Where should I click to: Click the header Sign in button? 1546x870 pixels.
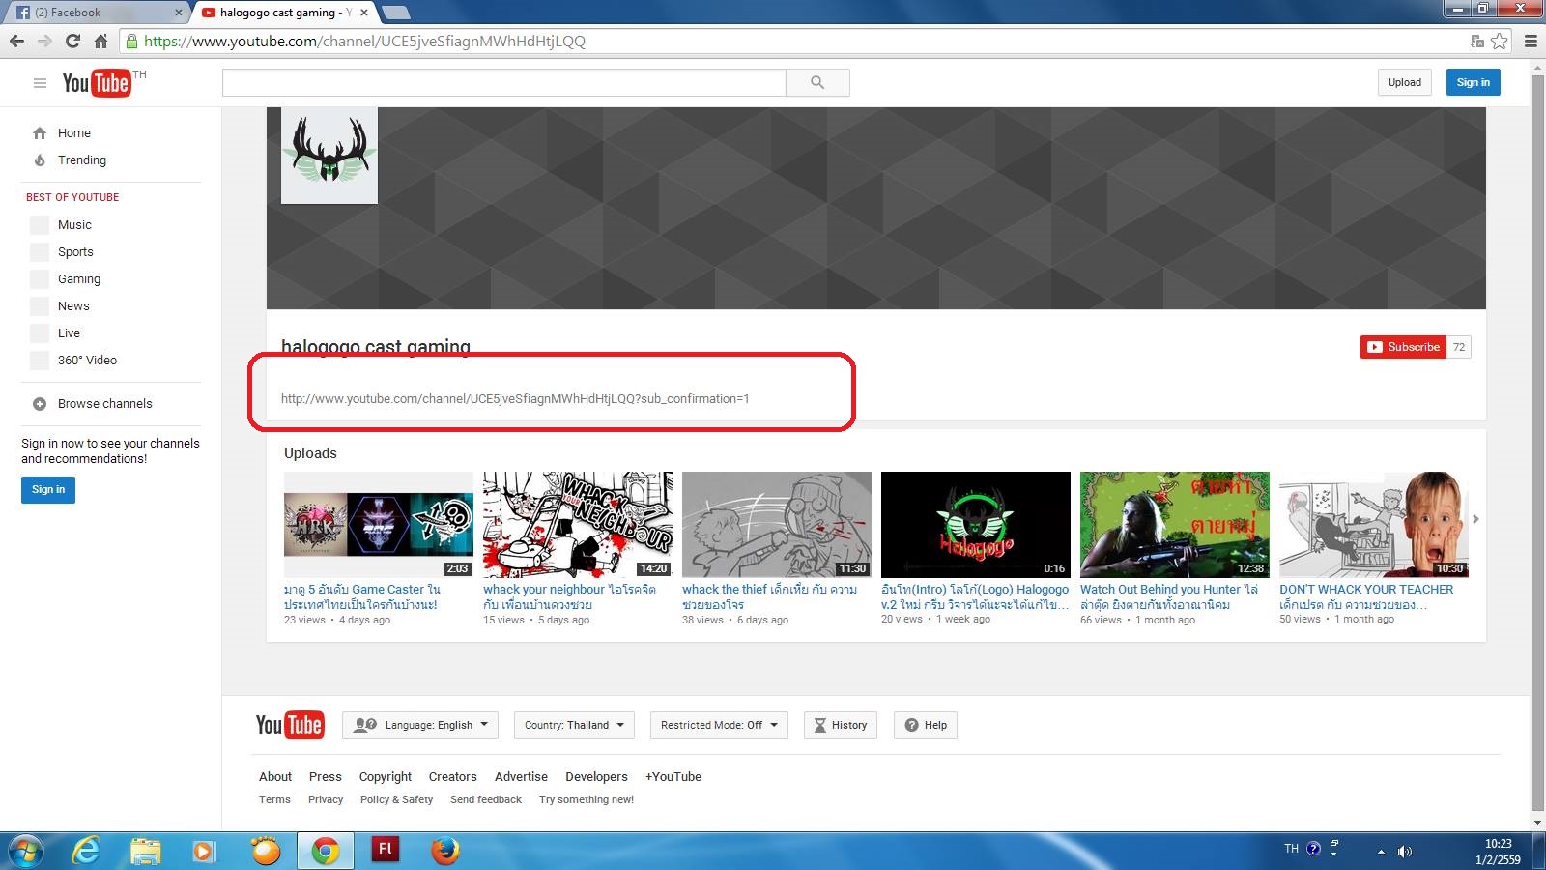pos(1474,82)
